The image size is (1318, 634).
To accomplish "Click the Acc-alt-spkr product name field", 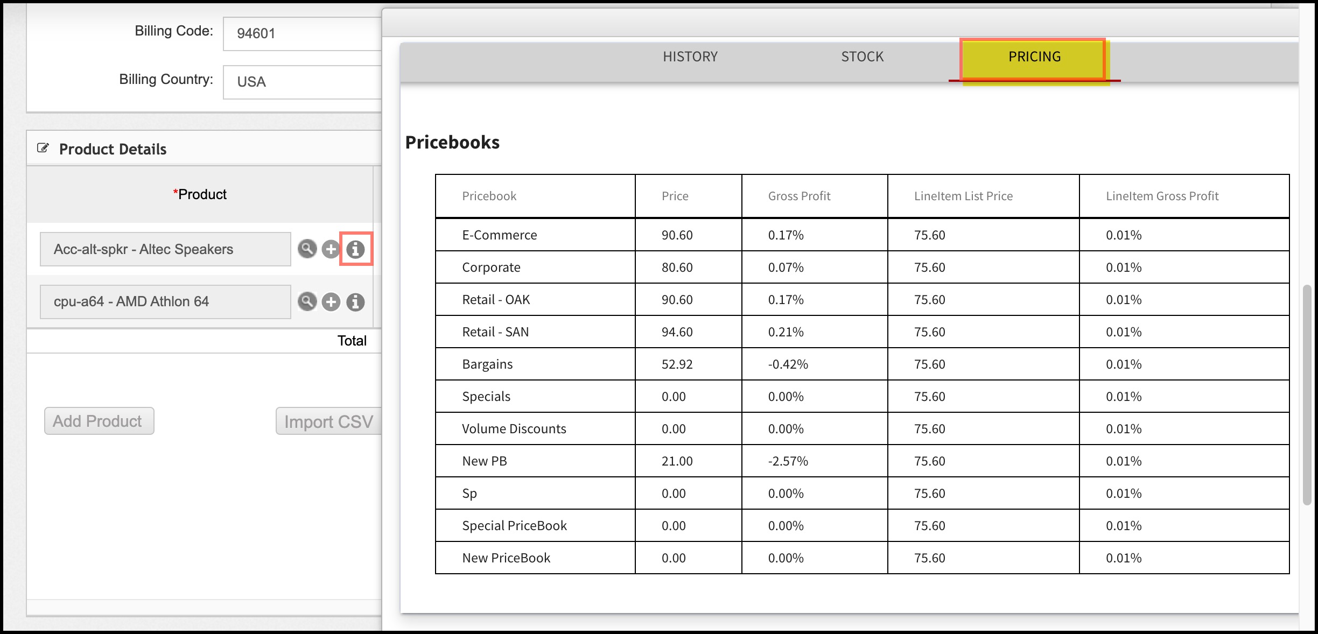I will pos(165,249).
